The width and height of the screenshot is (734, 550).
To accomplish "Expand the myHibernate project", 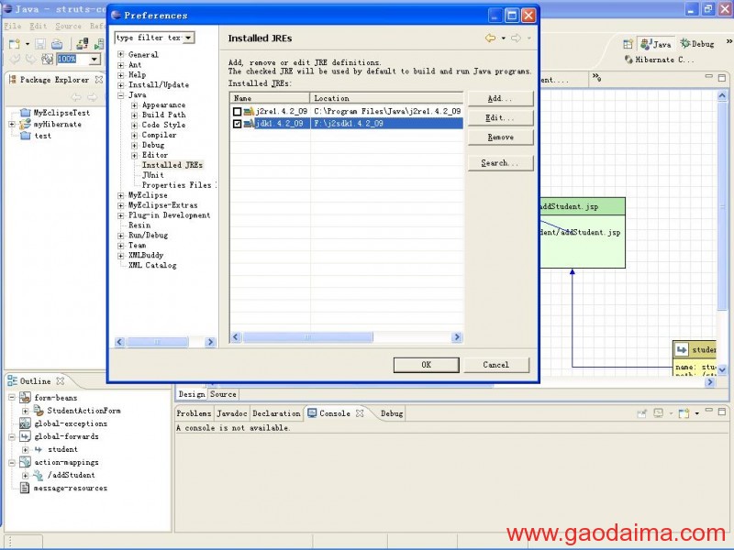I will coord(12,124).
